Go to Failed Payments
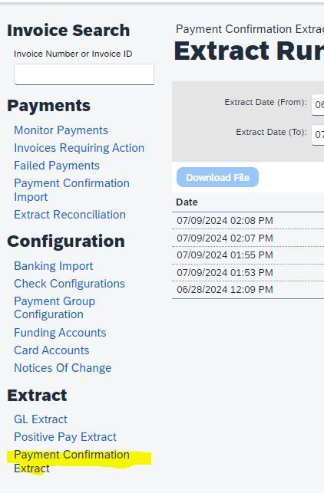The height and width of the screenshot is (493, 324). (57, 166)
